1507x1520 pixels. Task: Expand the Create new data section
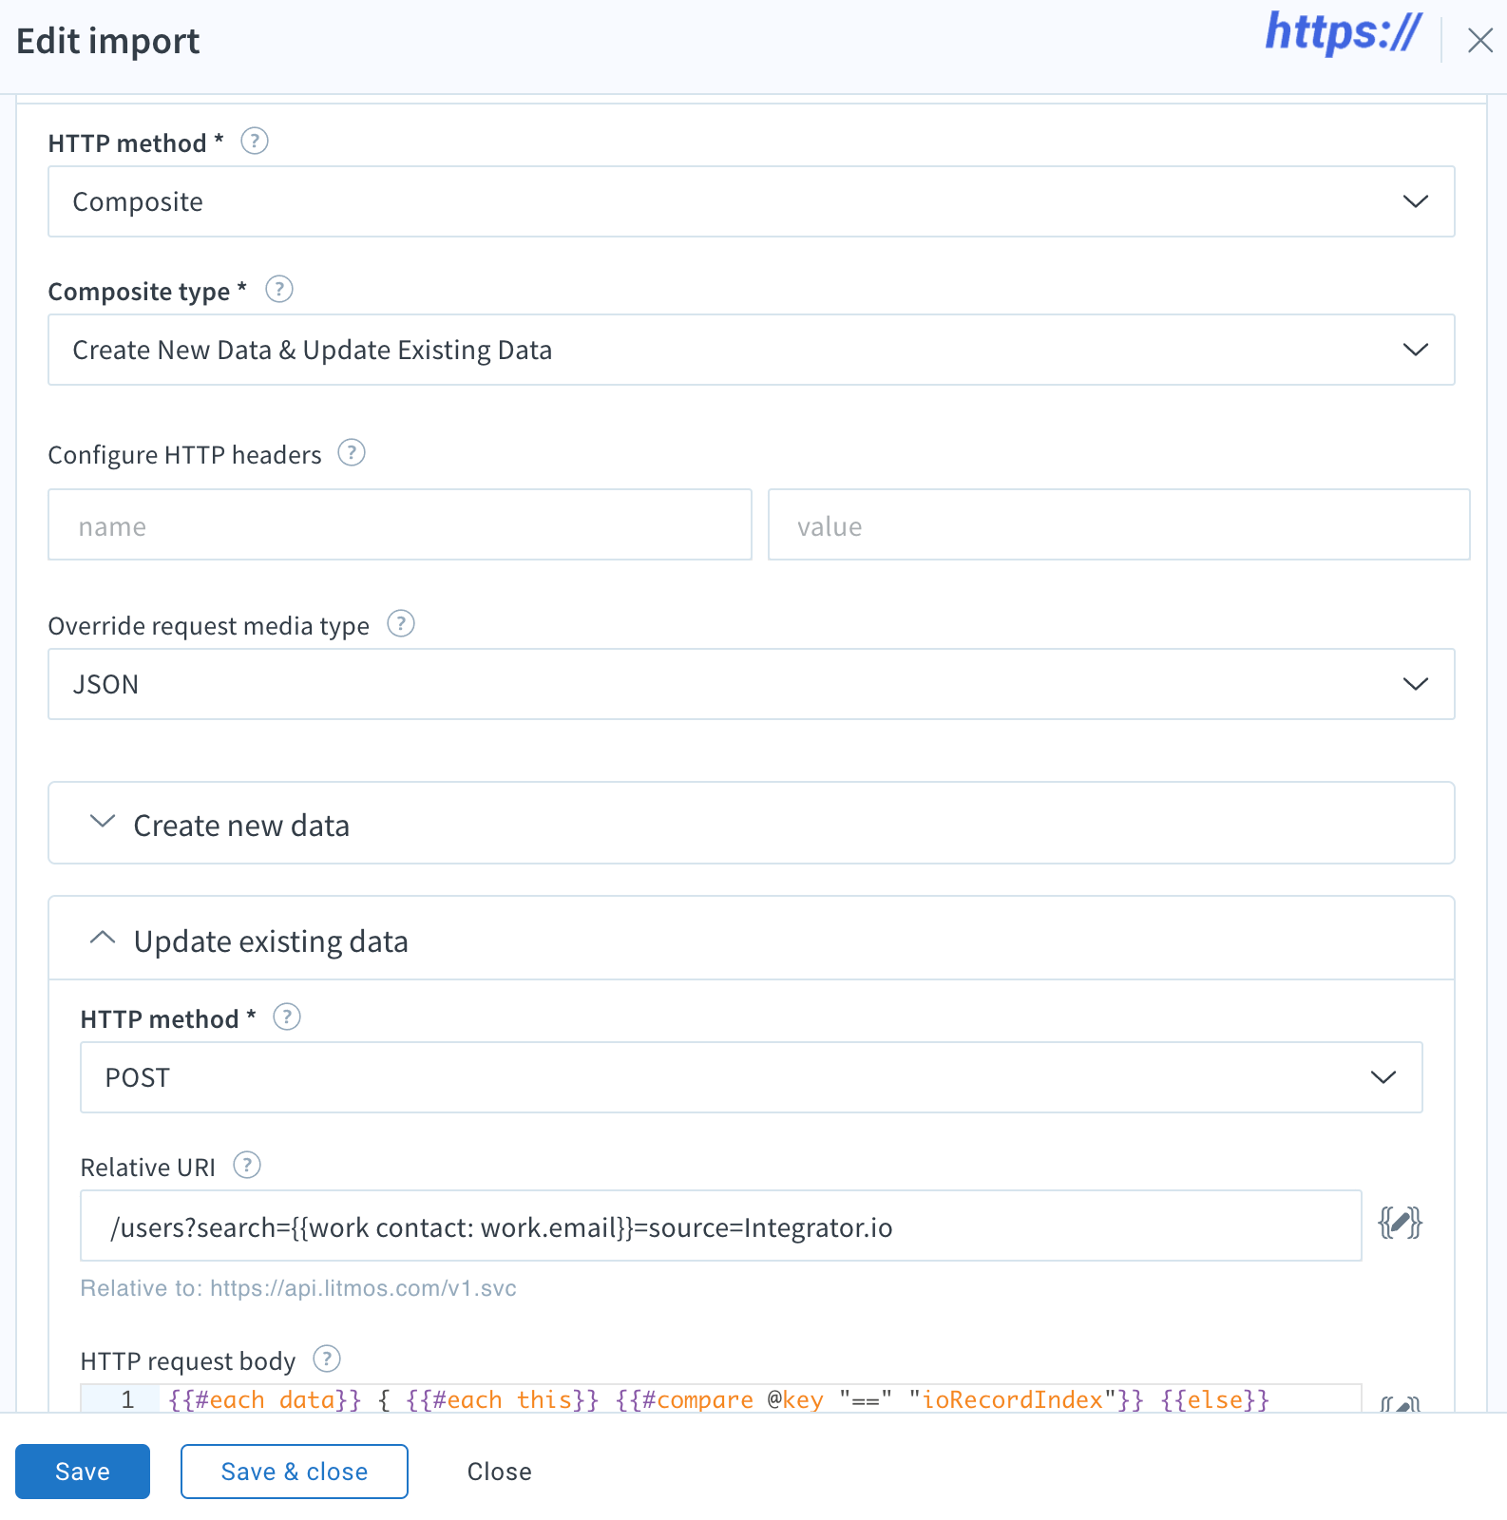point(752,824)
